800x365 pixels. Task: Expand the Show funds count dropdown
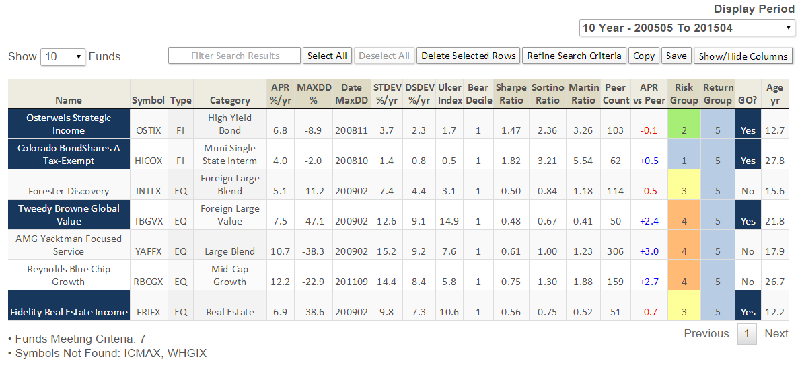coord(63,56)
